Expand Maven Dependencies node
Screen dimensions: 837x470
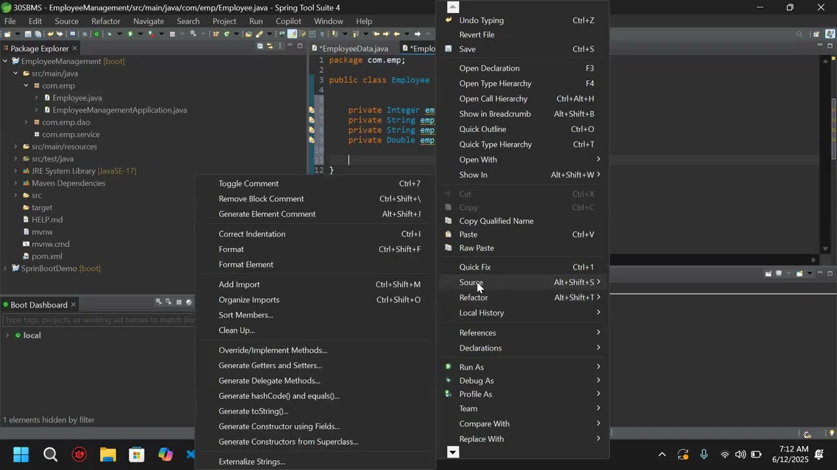click(16, 183)
